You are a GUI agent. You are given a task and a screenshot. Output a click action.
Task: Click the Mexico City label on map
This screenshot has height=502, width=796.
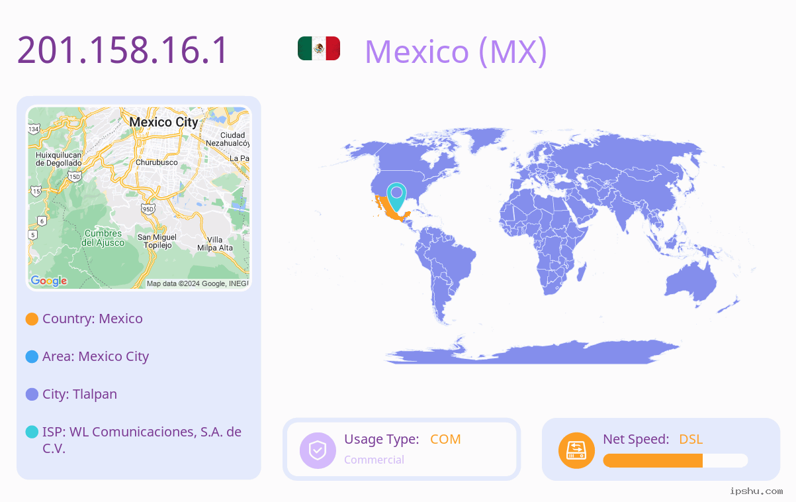click(163, 123)
